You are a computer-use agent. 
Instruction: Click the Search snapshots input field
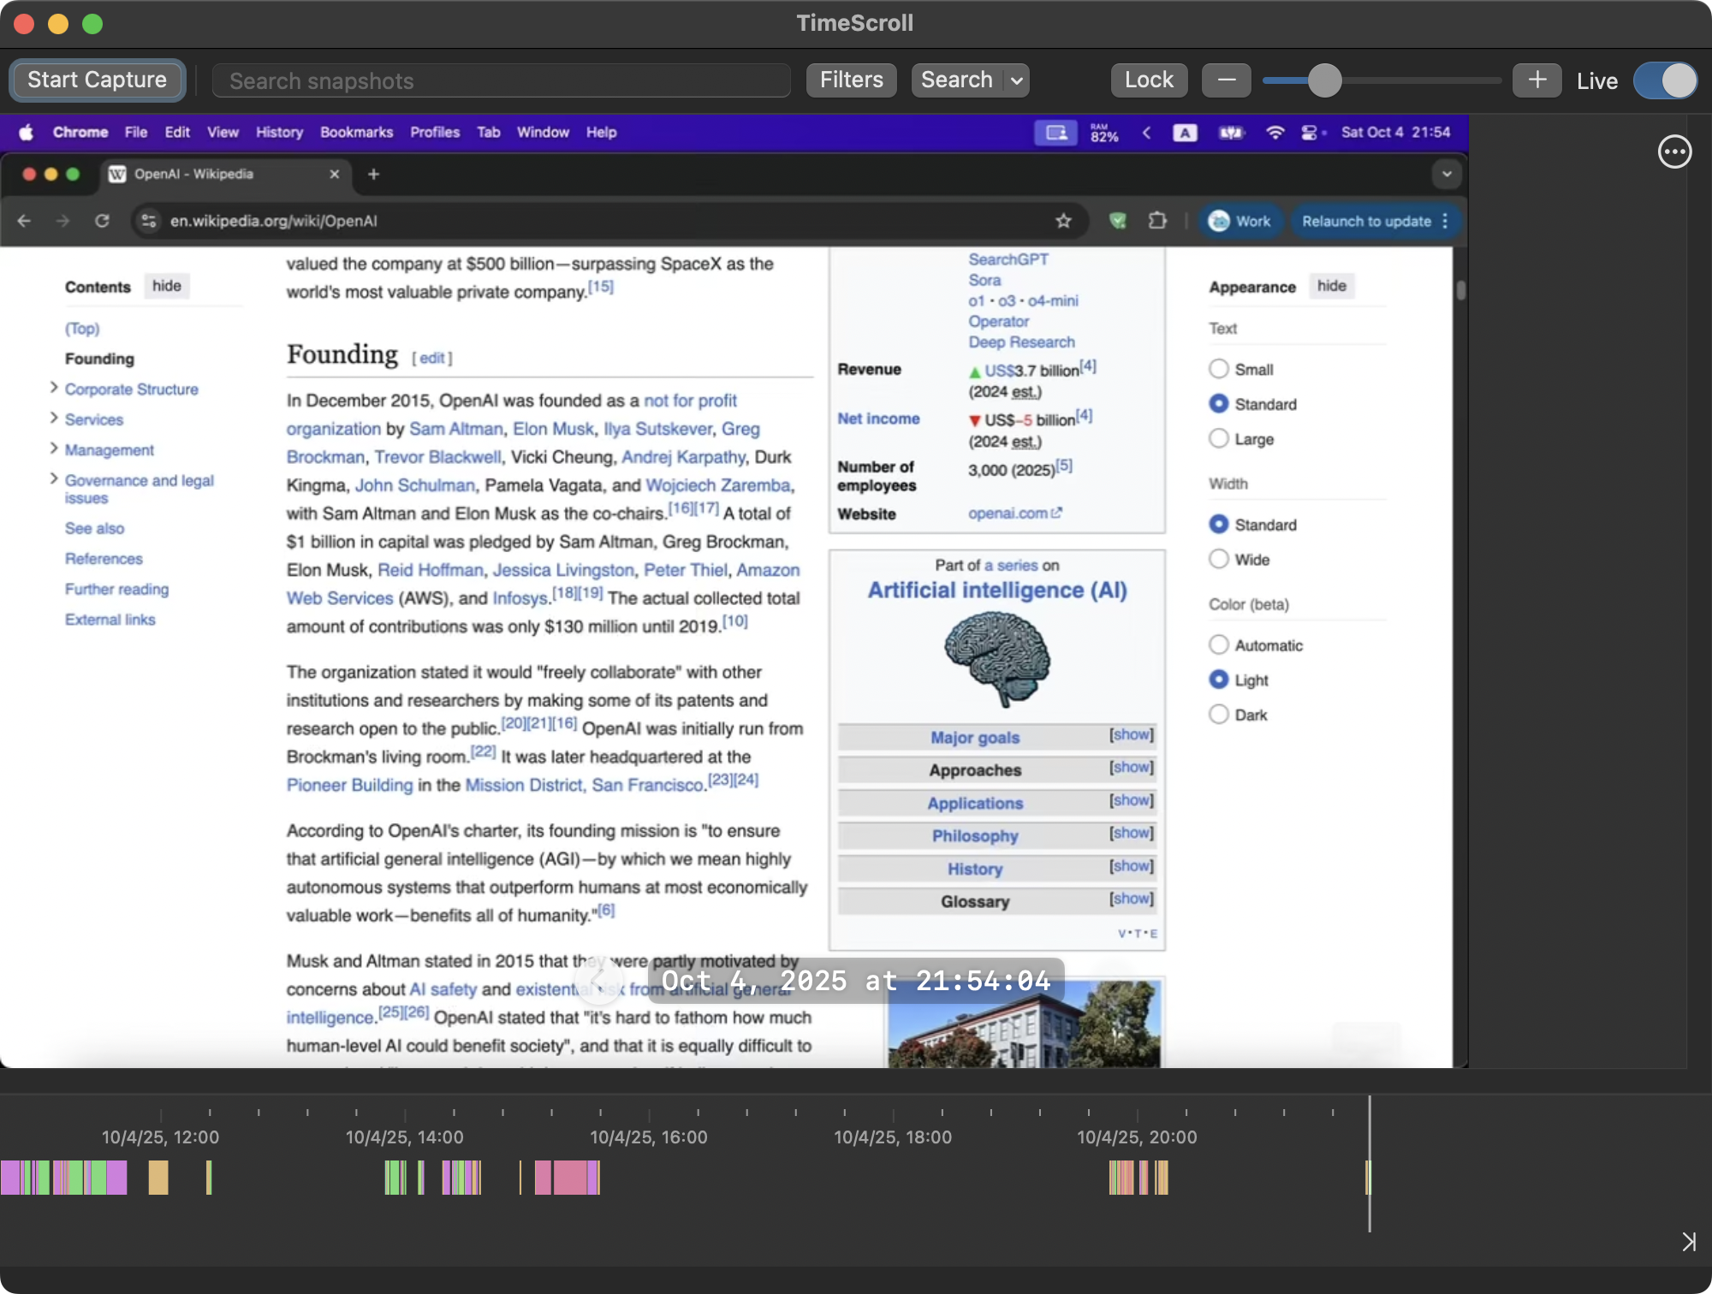[x=501, y=80]
